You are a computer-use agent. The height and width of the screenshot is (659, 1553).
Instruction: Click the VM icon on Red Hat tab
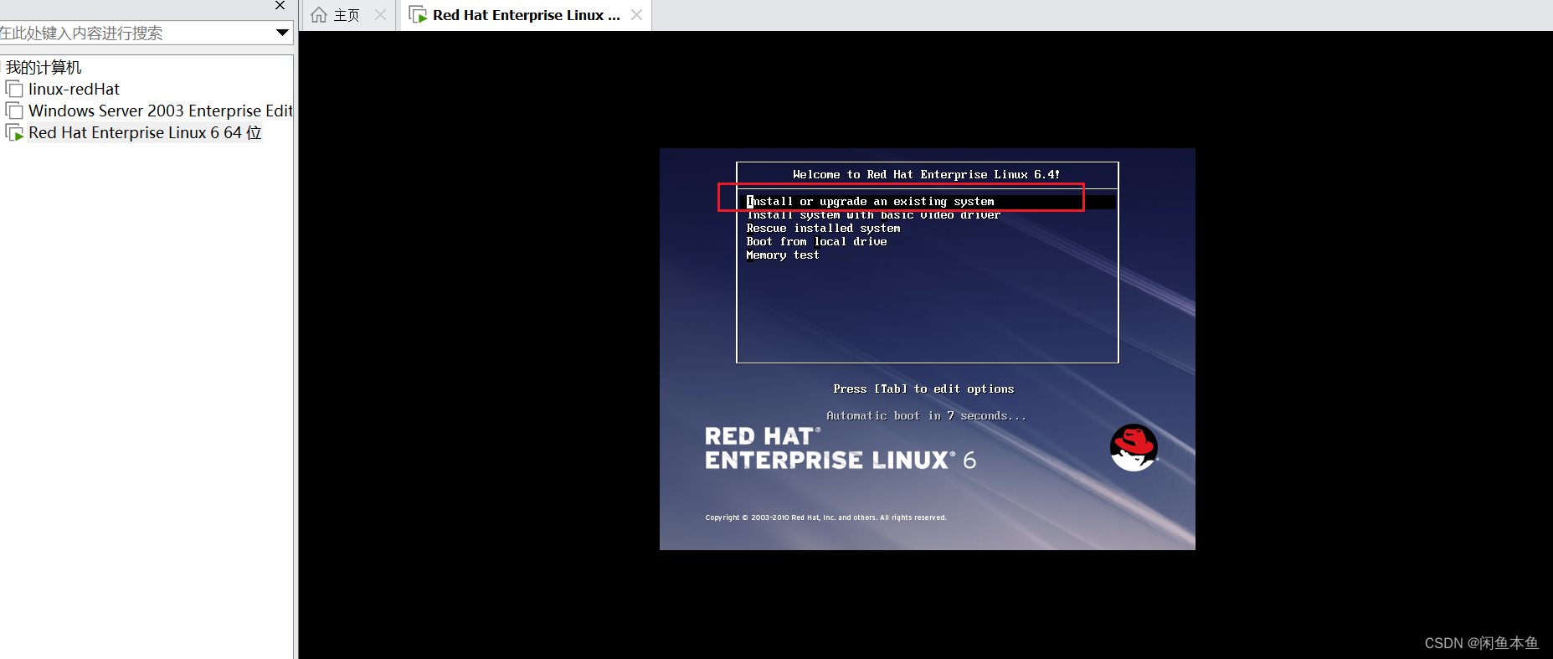(x=418, y=14)
